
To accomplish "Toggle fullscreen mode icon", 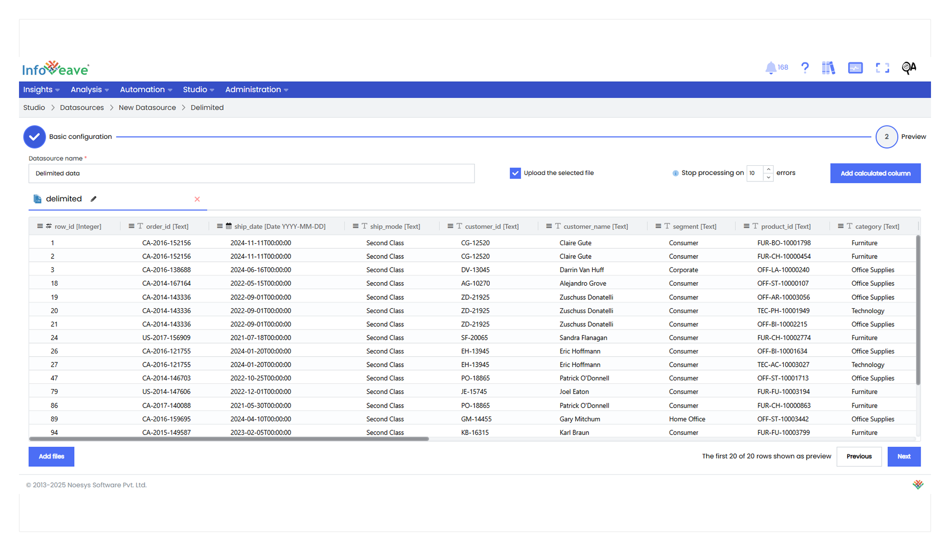I will [x=883, y=68].
